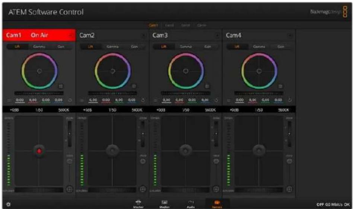Click the lines icon left of Cam2's YRGB values
The height and width of the screenshot is (209, 353).
(82, 100)
